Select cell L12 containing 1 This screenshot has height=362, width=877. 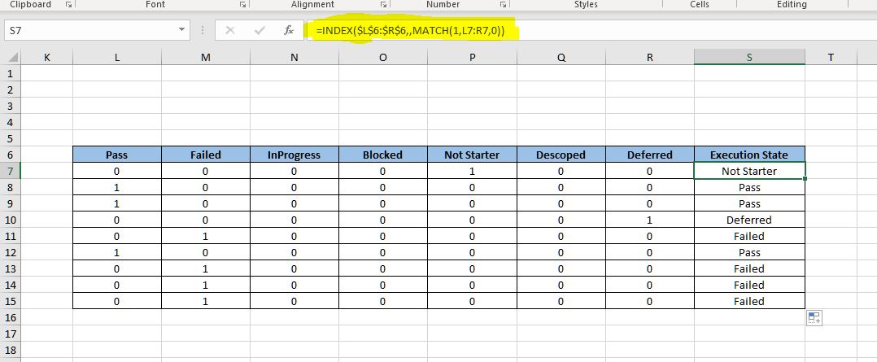click(x=117, y=252)
